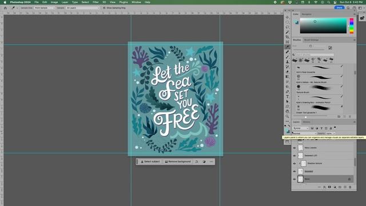Select the Crop tool

click(x=287, y=37)
